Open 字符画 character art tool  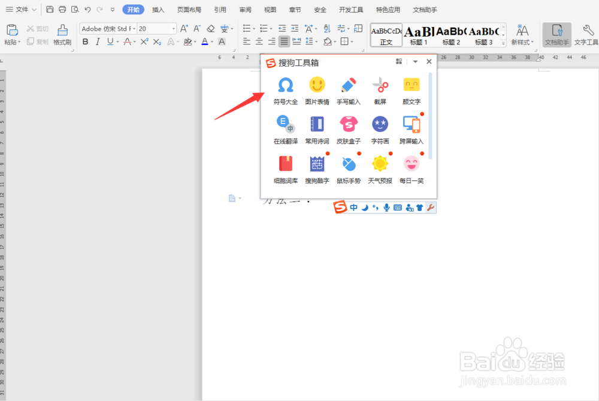point(380,130)
